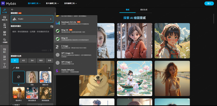Click the Seedream 5.0 Lite model icon
Viewport: 217px width, 106px height.
[x=58, y=23]
